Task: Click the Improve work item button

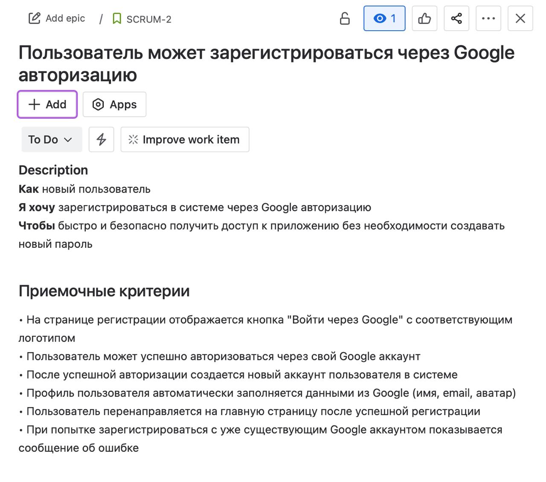Action: tap(185, 139)
